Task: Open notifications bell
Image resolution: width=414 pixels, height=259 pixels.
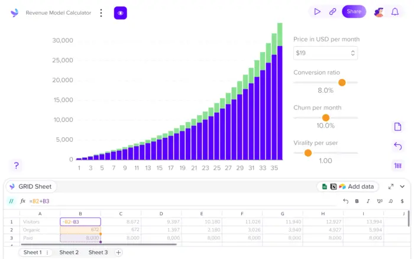Action: tap(394, 12)
